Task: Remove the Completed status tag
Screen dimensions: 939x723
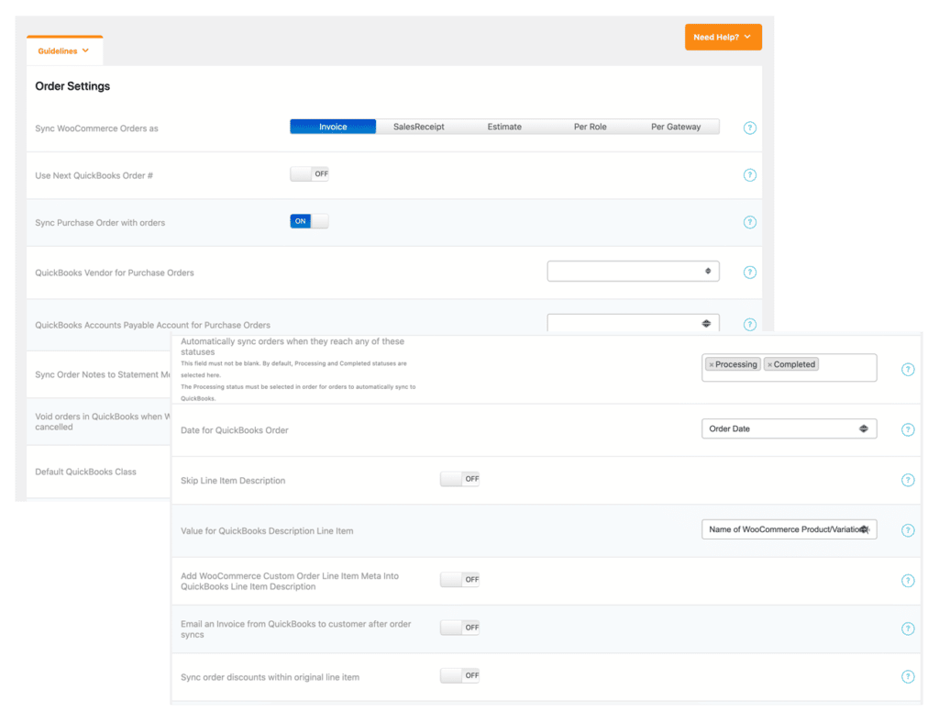Action: [x=769, y=365]
